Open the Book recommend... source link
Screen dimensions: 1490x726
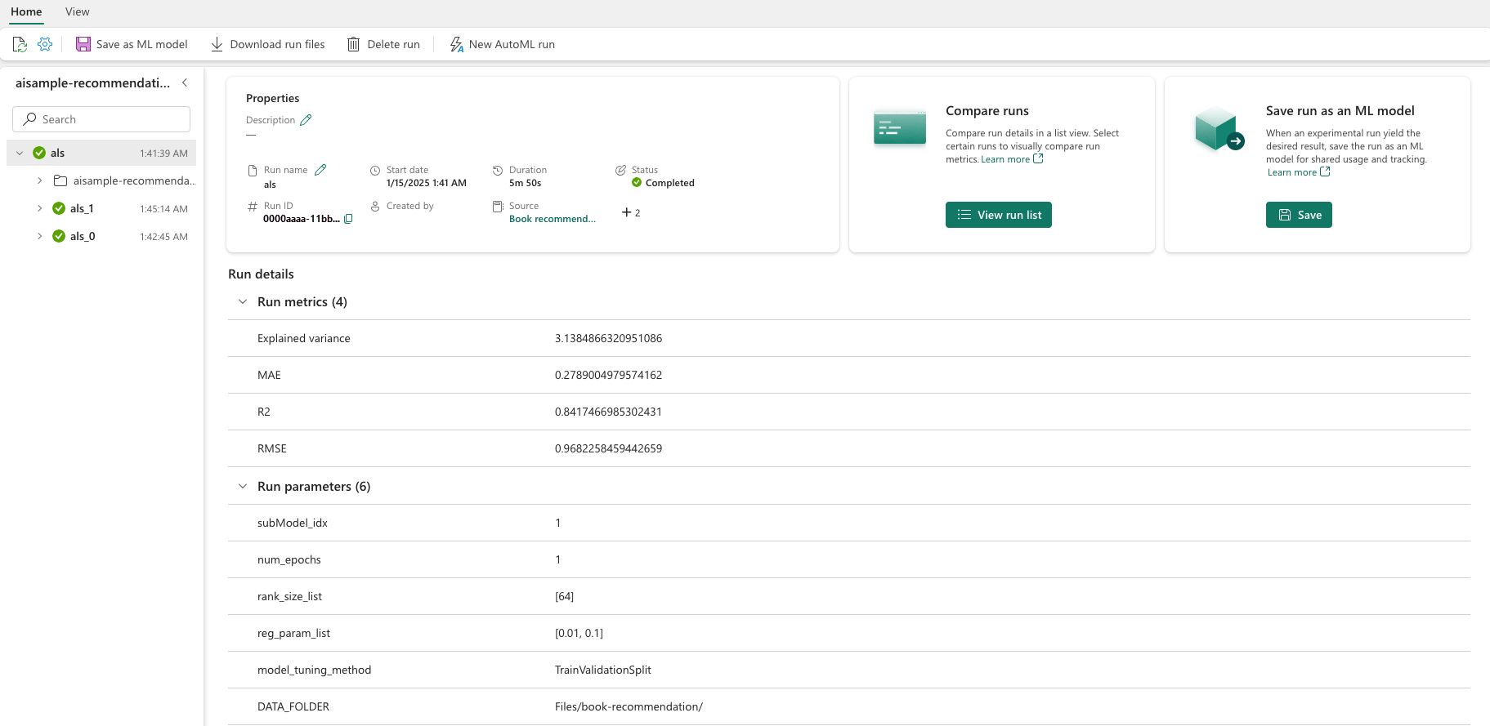552,219
